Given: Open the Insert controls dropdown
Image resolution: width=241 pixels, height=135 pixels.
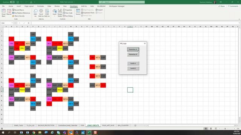Looking at the screenshot, I should point(55,13).
